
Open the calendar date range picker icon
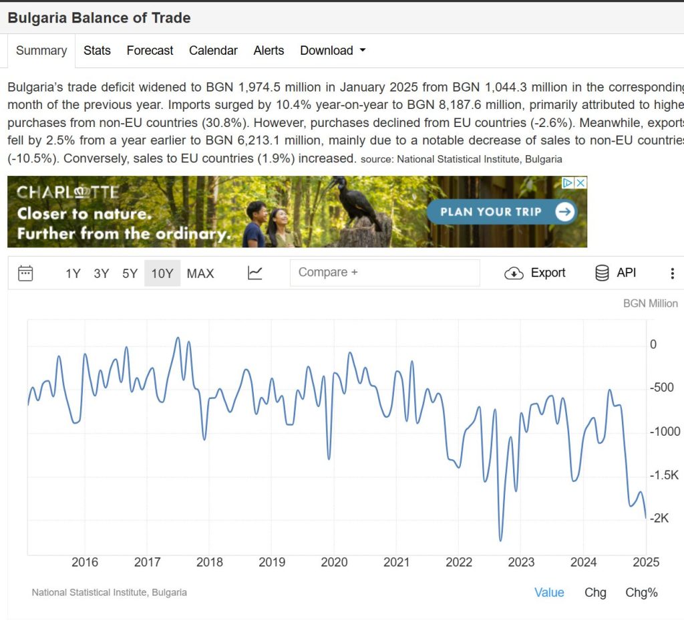tap(25, 273)
